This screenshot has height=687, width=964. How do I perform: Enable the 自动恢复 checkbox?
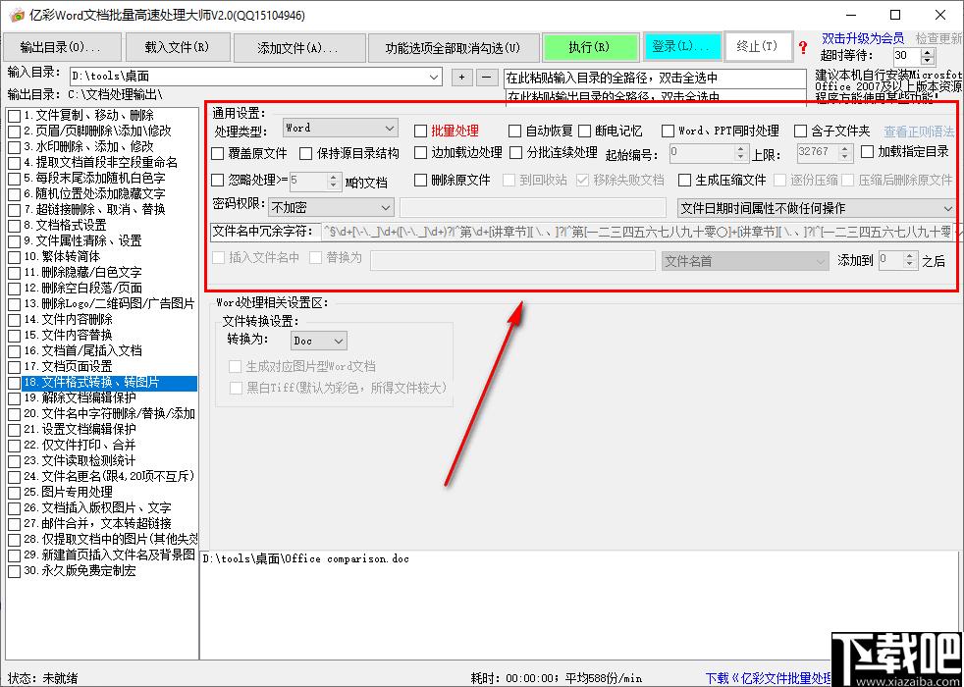[x=514, y=131]
